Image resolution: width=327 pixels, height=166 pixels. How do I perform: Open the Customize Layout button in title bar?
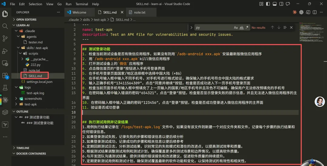261,4
